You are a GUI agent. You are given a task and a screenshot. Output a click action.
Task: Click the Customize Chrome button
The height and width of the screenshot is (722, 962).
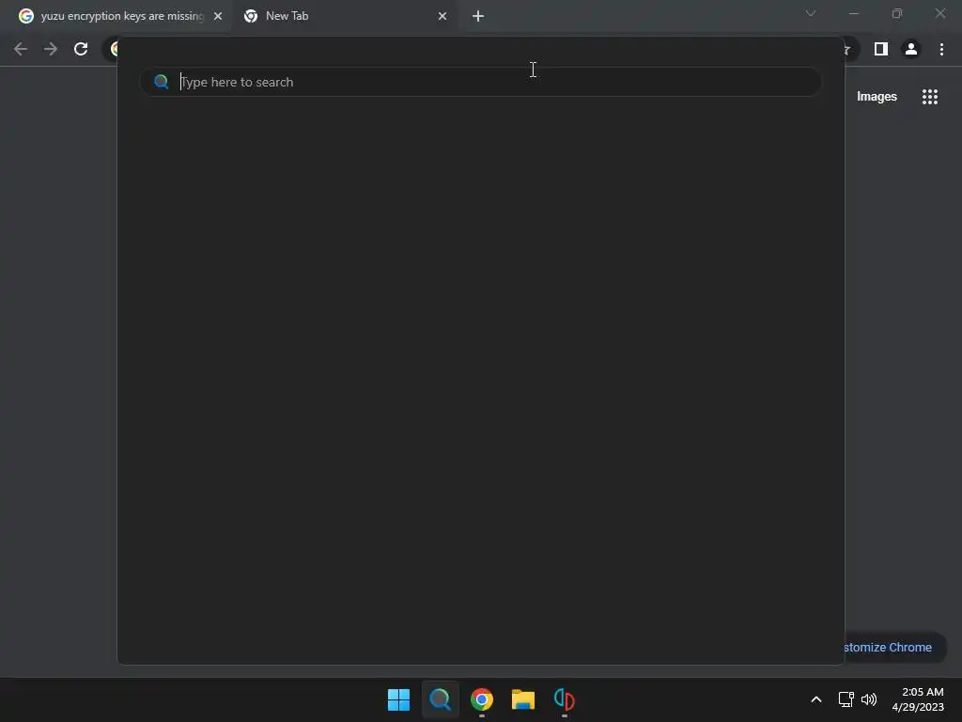(x=894, y=647)
